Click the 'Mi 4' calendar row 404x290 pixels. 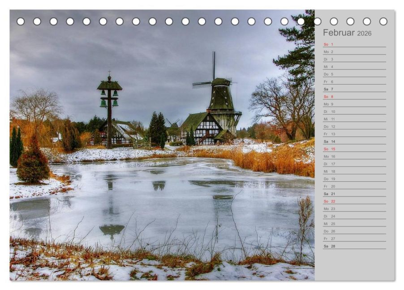point(355,67)
